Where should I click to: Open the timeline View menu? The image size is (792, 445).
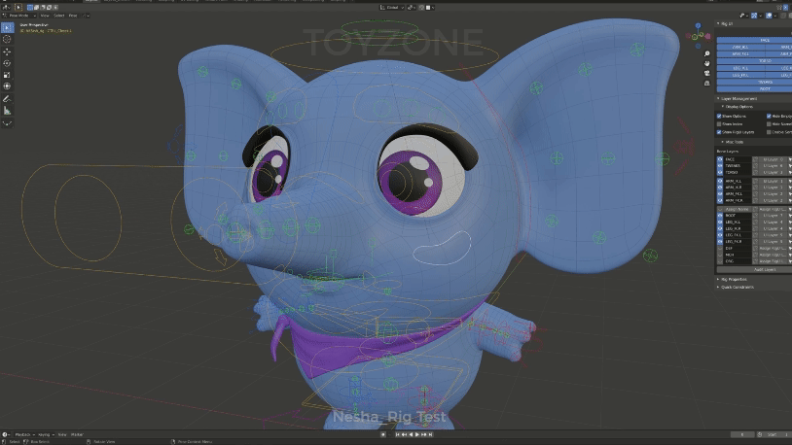click(62, 434)
